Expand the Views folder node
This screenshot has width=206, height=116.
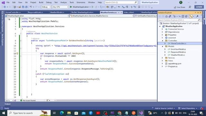pyautogui.click(x=162, y=61)
